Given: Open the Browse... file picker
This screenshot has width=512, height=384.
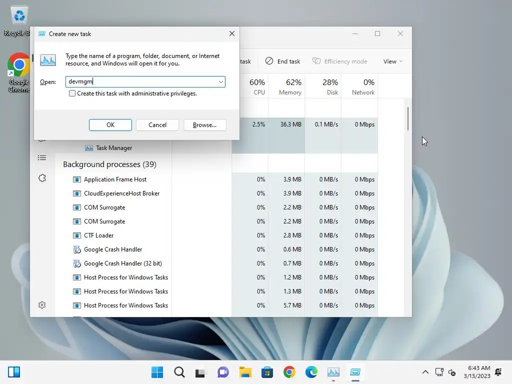Looking at the screenshot, I should click(204, 124).
